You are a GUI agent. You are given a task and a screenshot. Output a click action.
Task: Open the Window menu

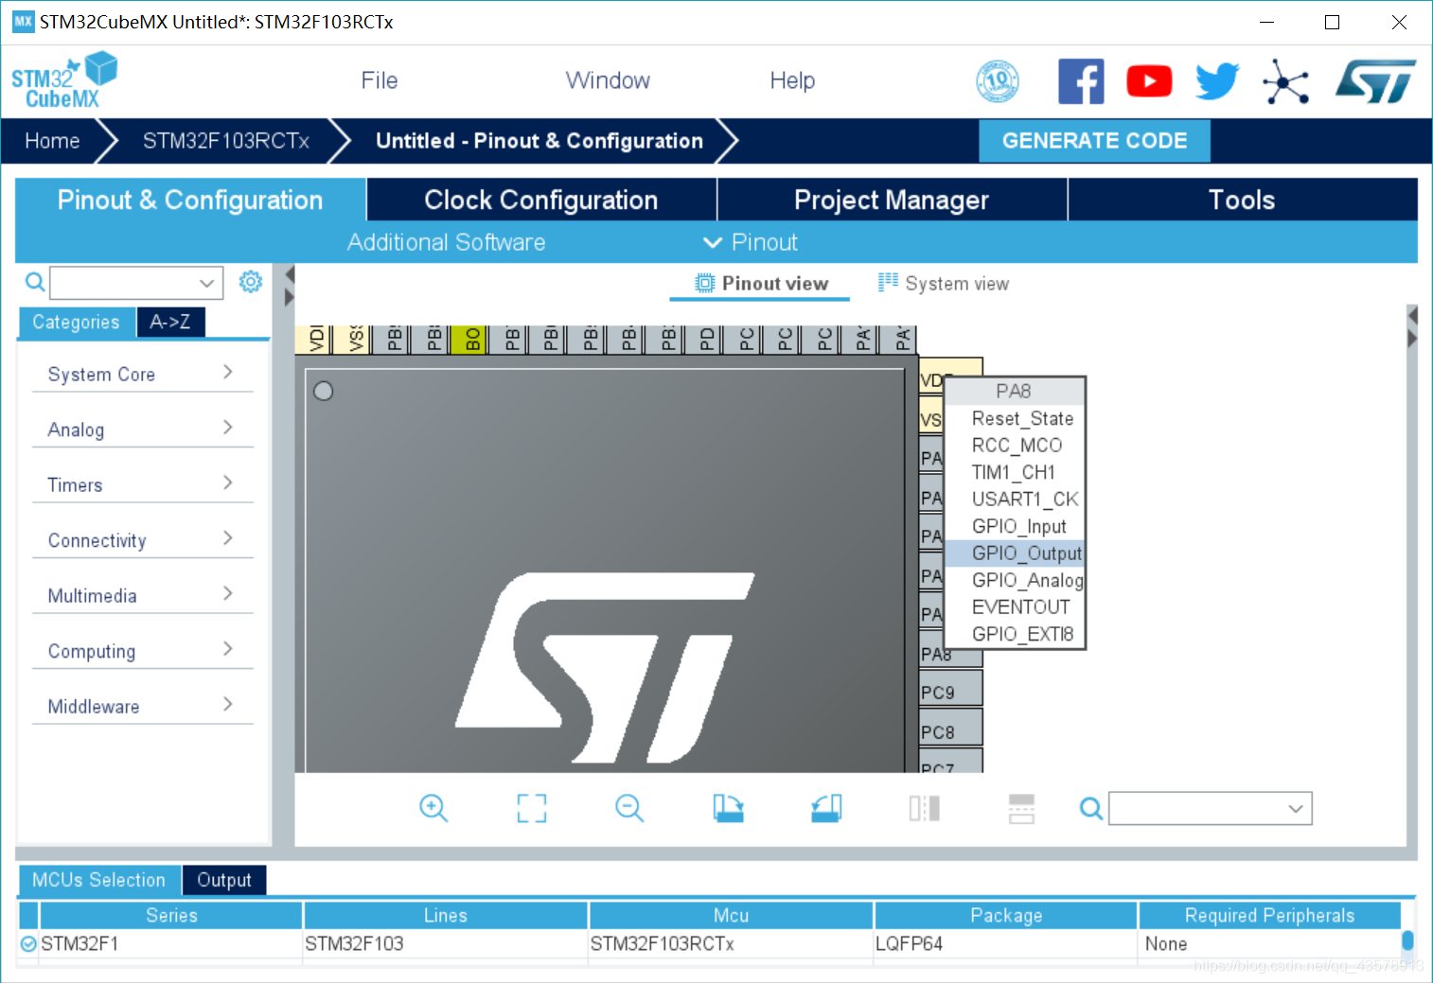click(608, 81)
